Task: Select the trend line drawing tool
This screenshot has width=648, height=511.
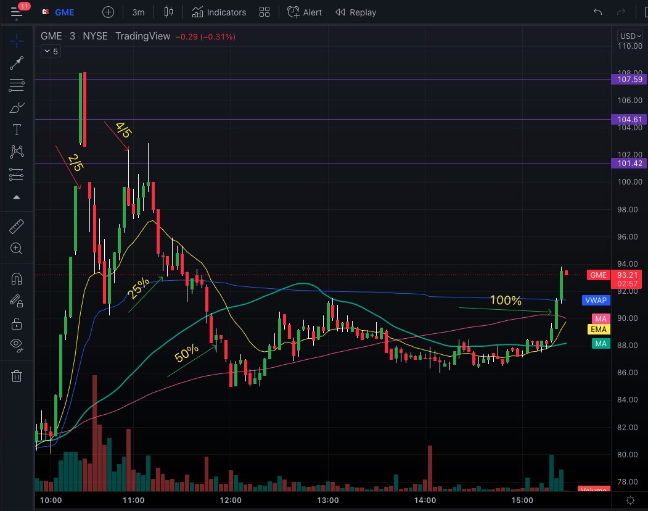Action: [17, 63]
